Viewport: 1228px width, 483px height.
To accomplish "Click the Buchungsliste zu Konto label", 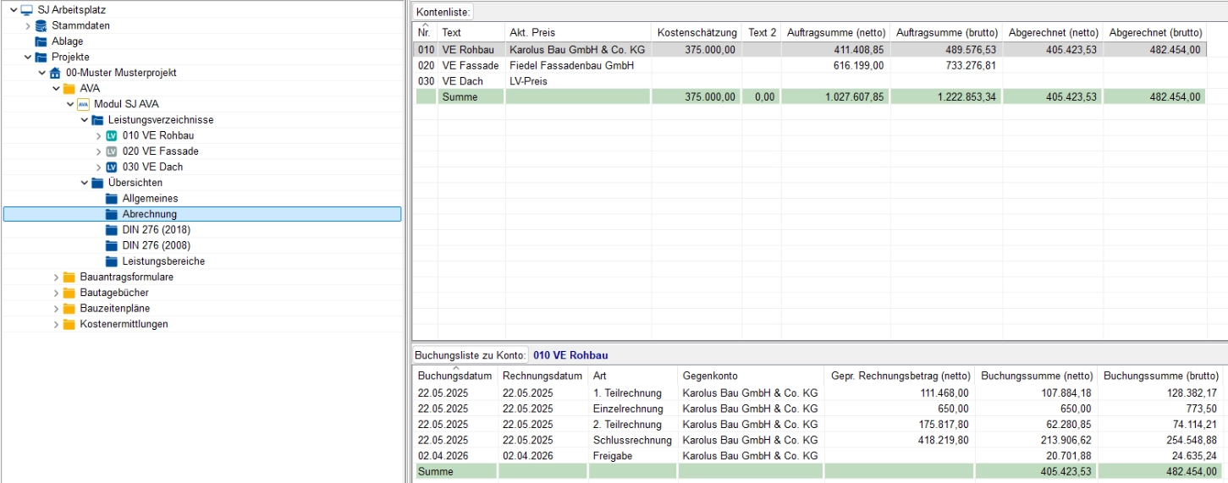I will click(471, 355).
